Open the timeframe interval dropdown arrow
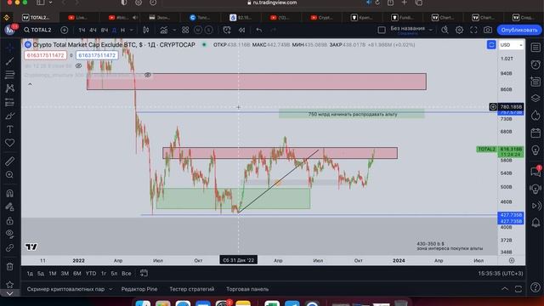The width and height of the screenshot is (544, 306). click(132, 31)
